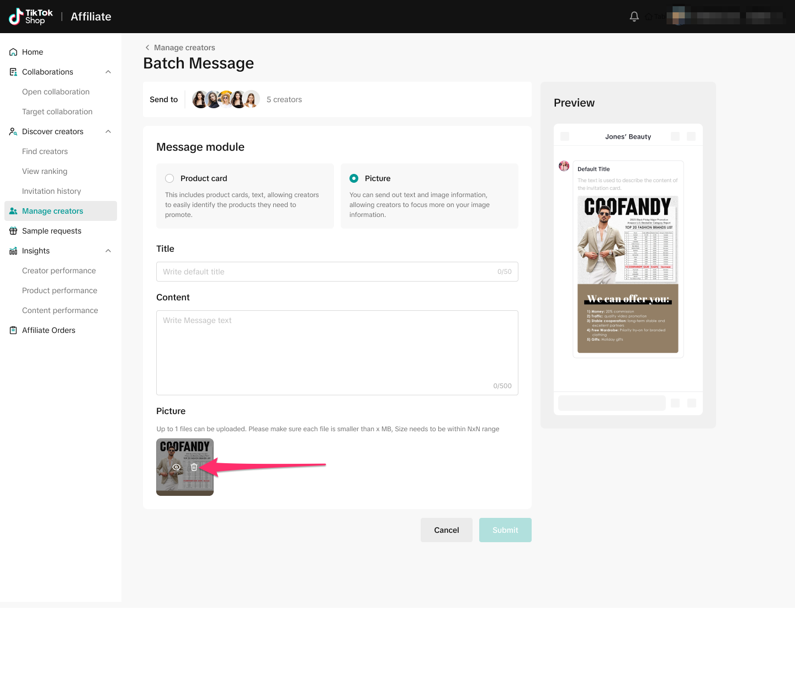Click the Home icon in sidebar
This screenshot has height=678, width=795.
coord(13,52)
